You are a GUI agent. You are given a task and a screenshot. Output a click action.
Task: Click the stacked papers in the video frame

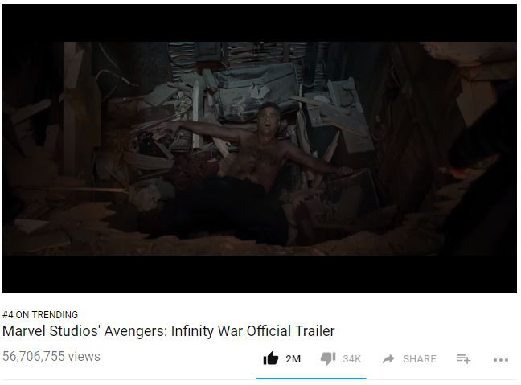point(248,55)
